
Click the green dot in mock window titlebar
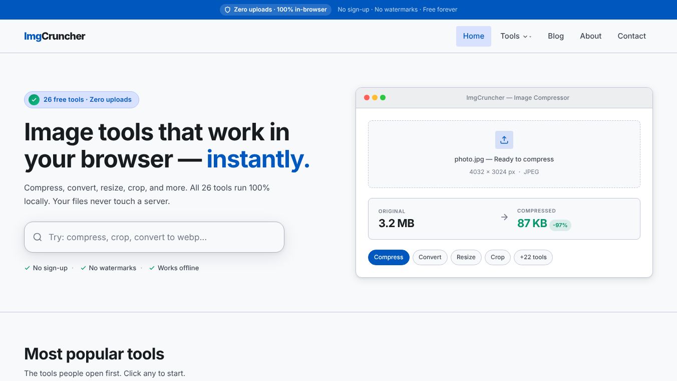383,98
